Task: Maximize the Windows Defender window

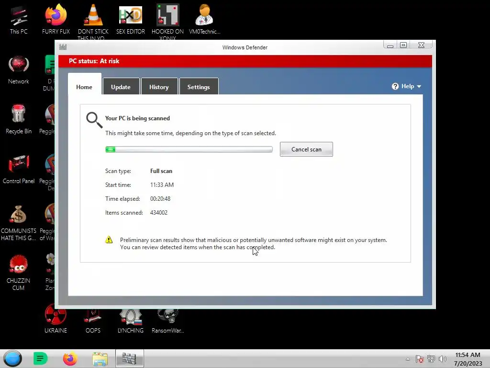Action: 403,45
